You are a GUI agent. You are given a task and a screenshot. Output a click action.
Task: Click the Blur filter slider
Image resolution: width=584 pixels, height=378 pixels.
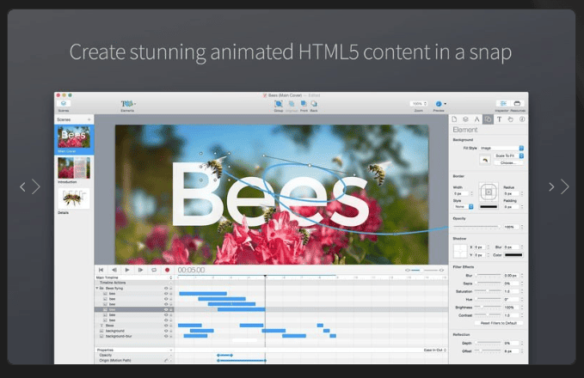489,275
